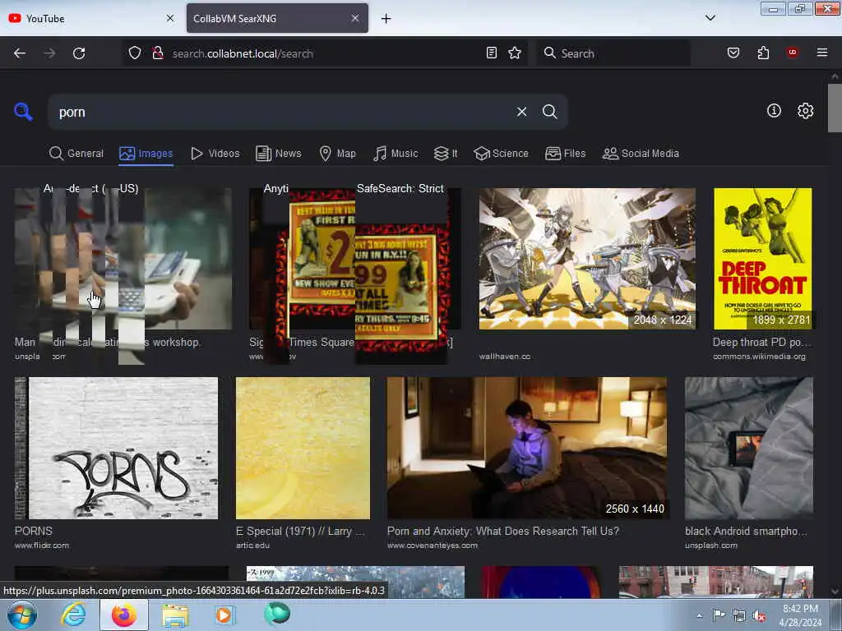Open the Social Media category
This screenshot has width=842, height=631.
click(x=641, y=154)
